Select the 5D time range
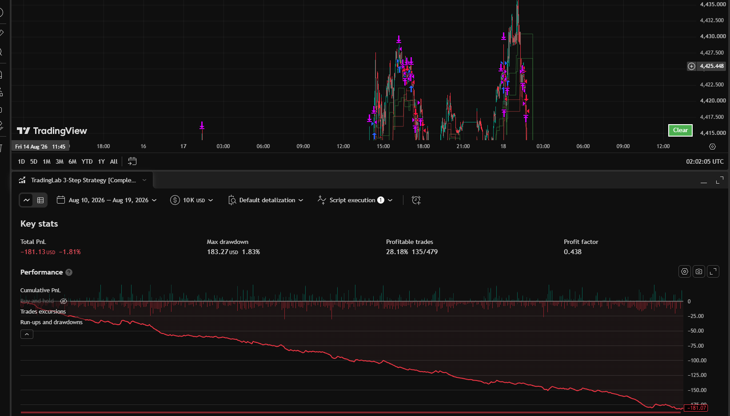Image resolution: width=730 pixels, height=416 pixels. pyautogui.click(x=34, y=161)
